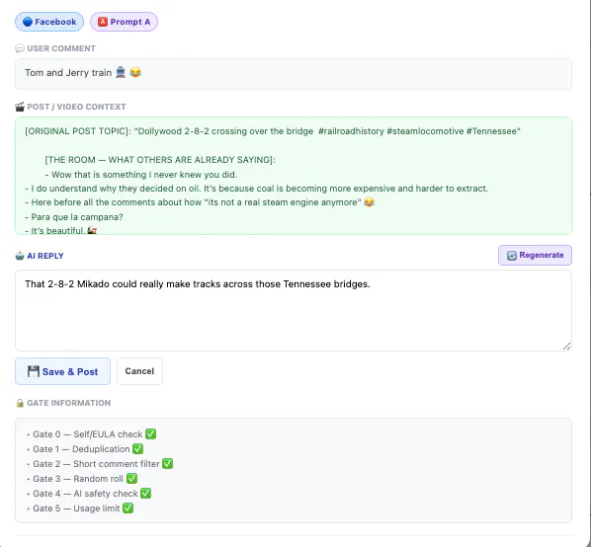591x547 pixels.
Task: Click the Gate 1 Deduplication green checkmark
Action: (138, 448)
